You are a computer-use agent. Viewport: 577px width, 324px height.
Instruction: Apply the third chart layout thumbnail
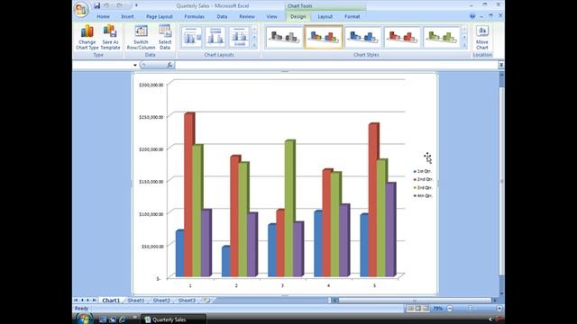pos(239,37)
